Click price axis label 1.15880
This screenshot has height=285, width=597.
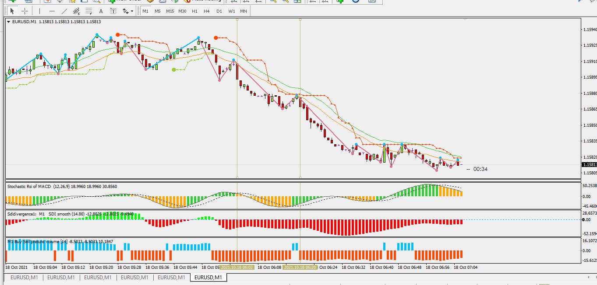point(590,93)
